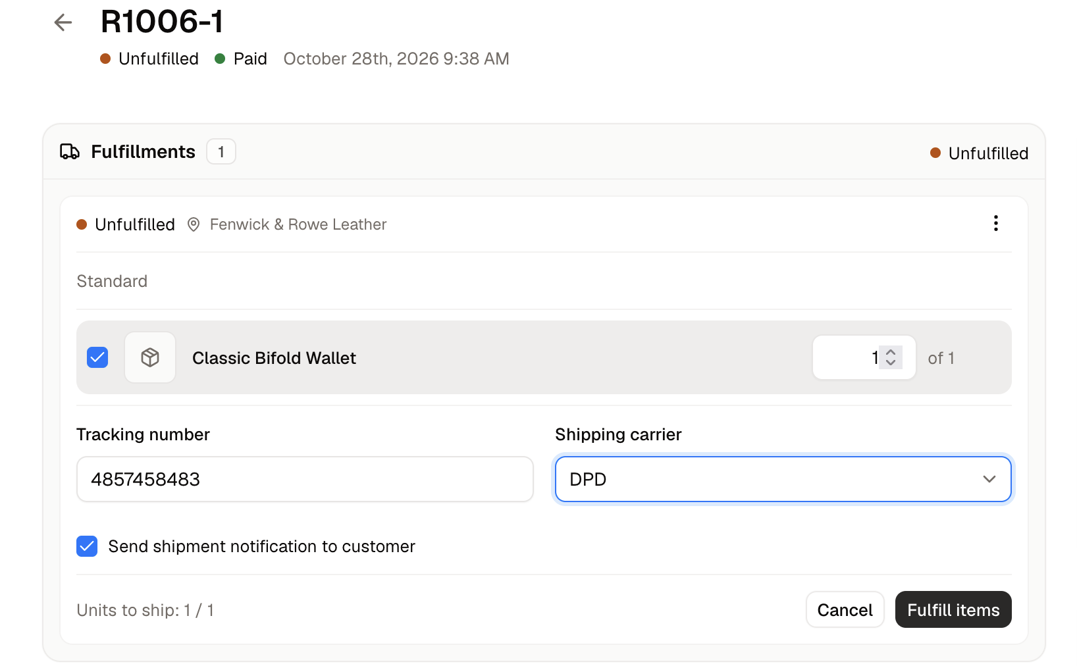The width and height of the screenshot is (1077, 666).
Task: Click the Fulfillments section heading
Action: [x=143, y=152]
